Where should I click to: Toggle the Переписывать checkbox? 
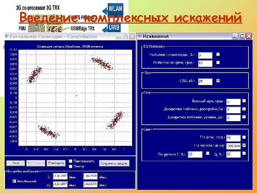70,161
